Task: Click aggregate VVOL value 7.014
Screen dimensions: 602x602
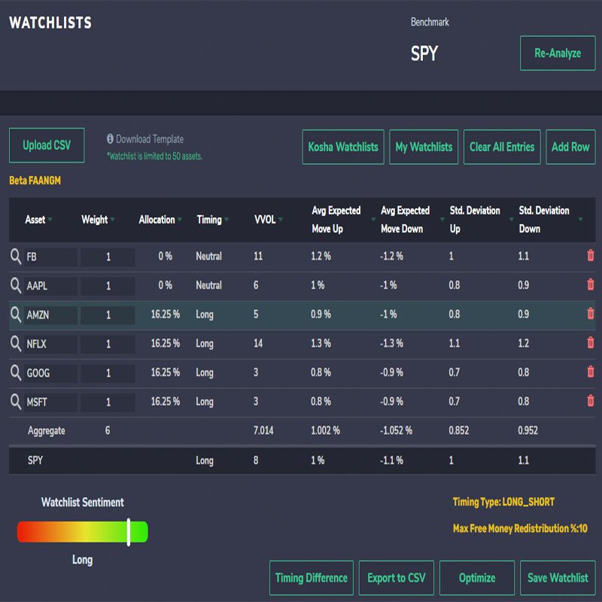Action: [263, 430]
